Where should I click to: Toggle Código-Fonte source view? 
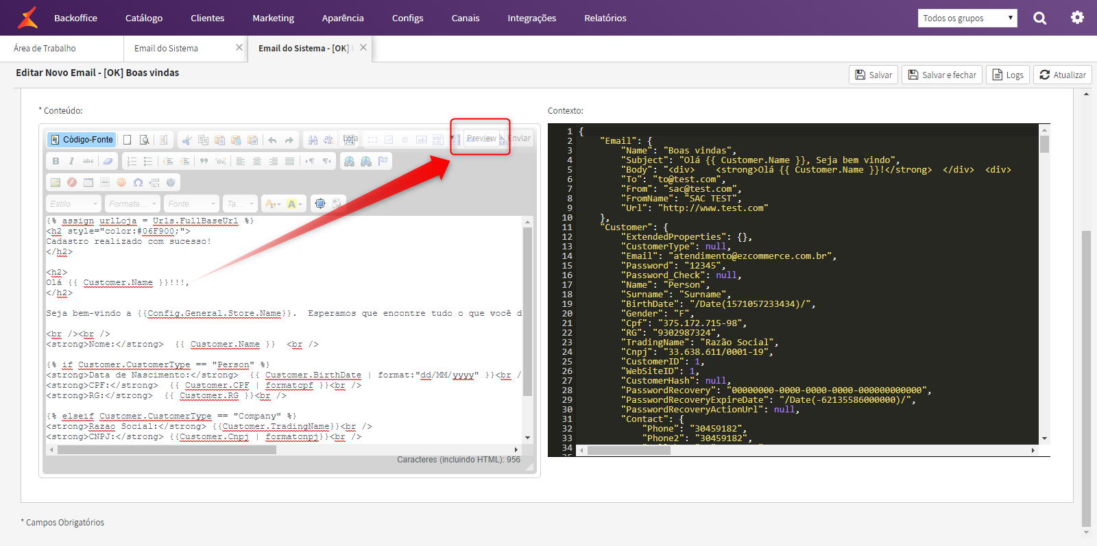click(82, 139)
